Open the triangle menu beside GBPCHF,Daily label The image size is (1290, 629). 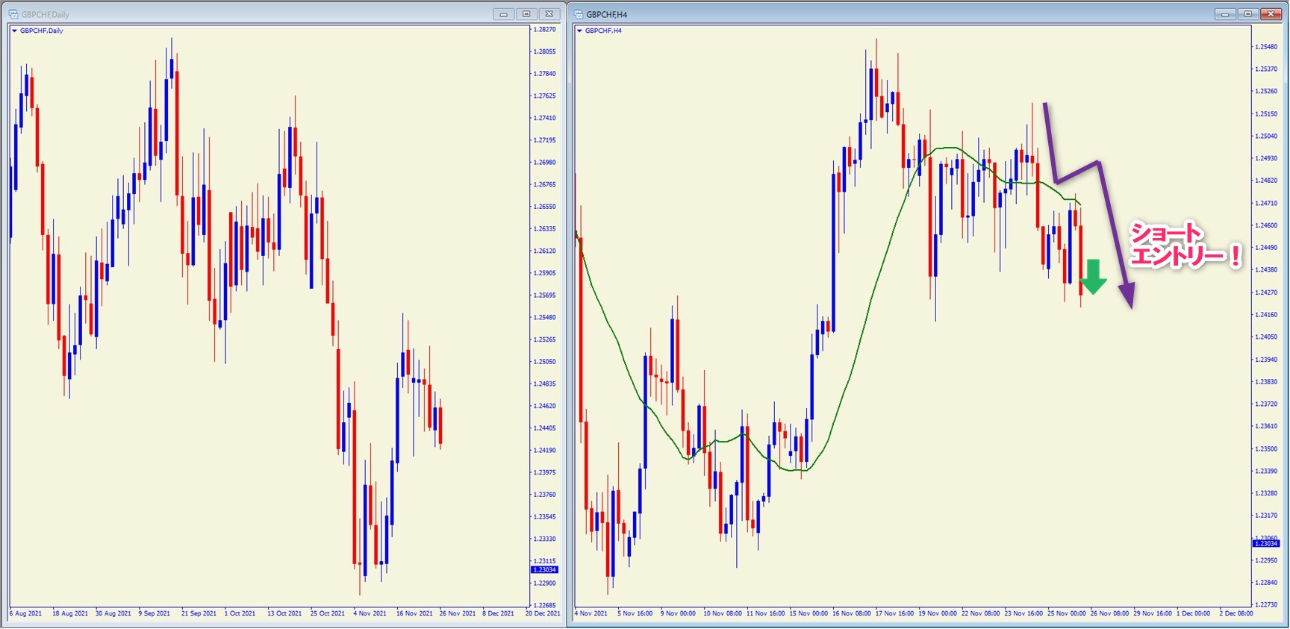(x=14, y=31)
